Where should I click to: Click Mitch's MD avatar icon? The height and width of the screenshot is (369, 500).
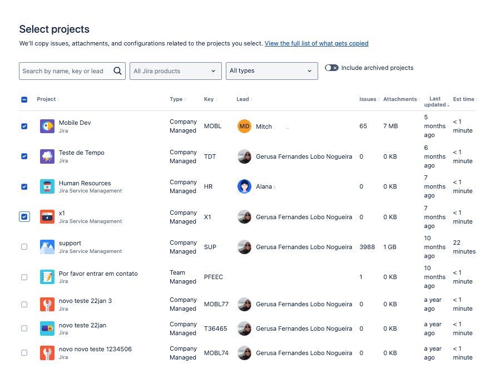[244, 126]
